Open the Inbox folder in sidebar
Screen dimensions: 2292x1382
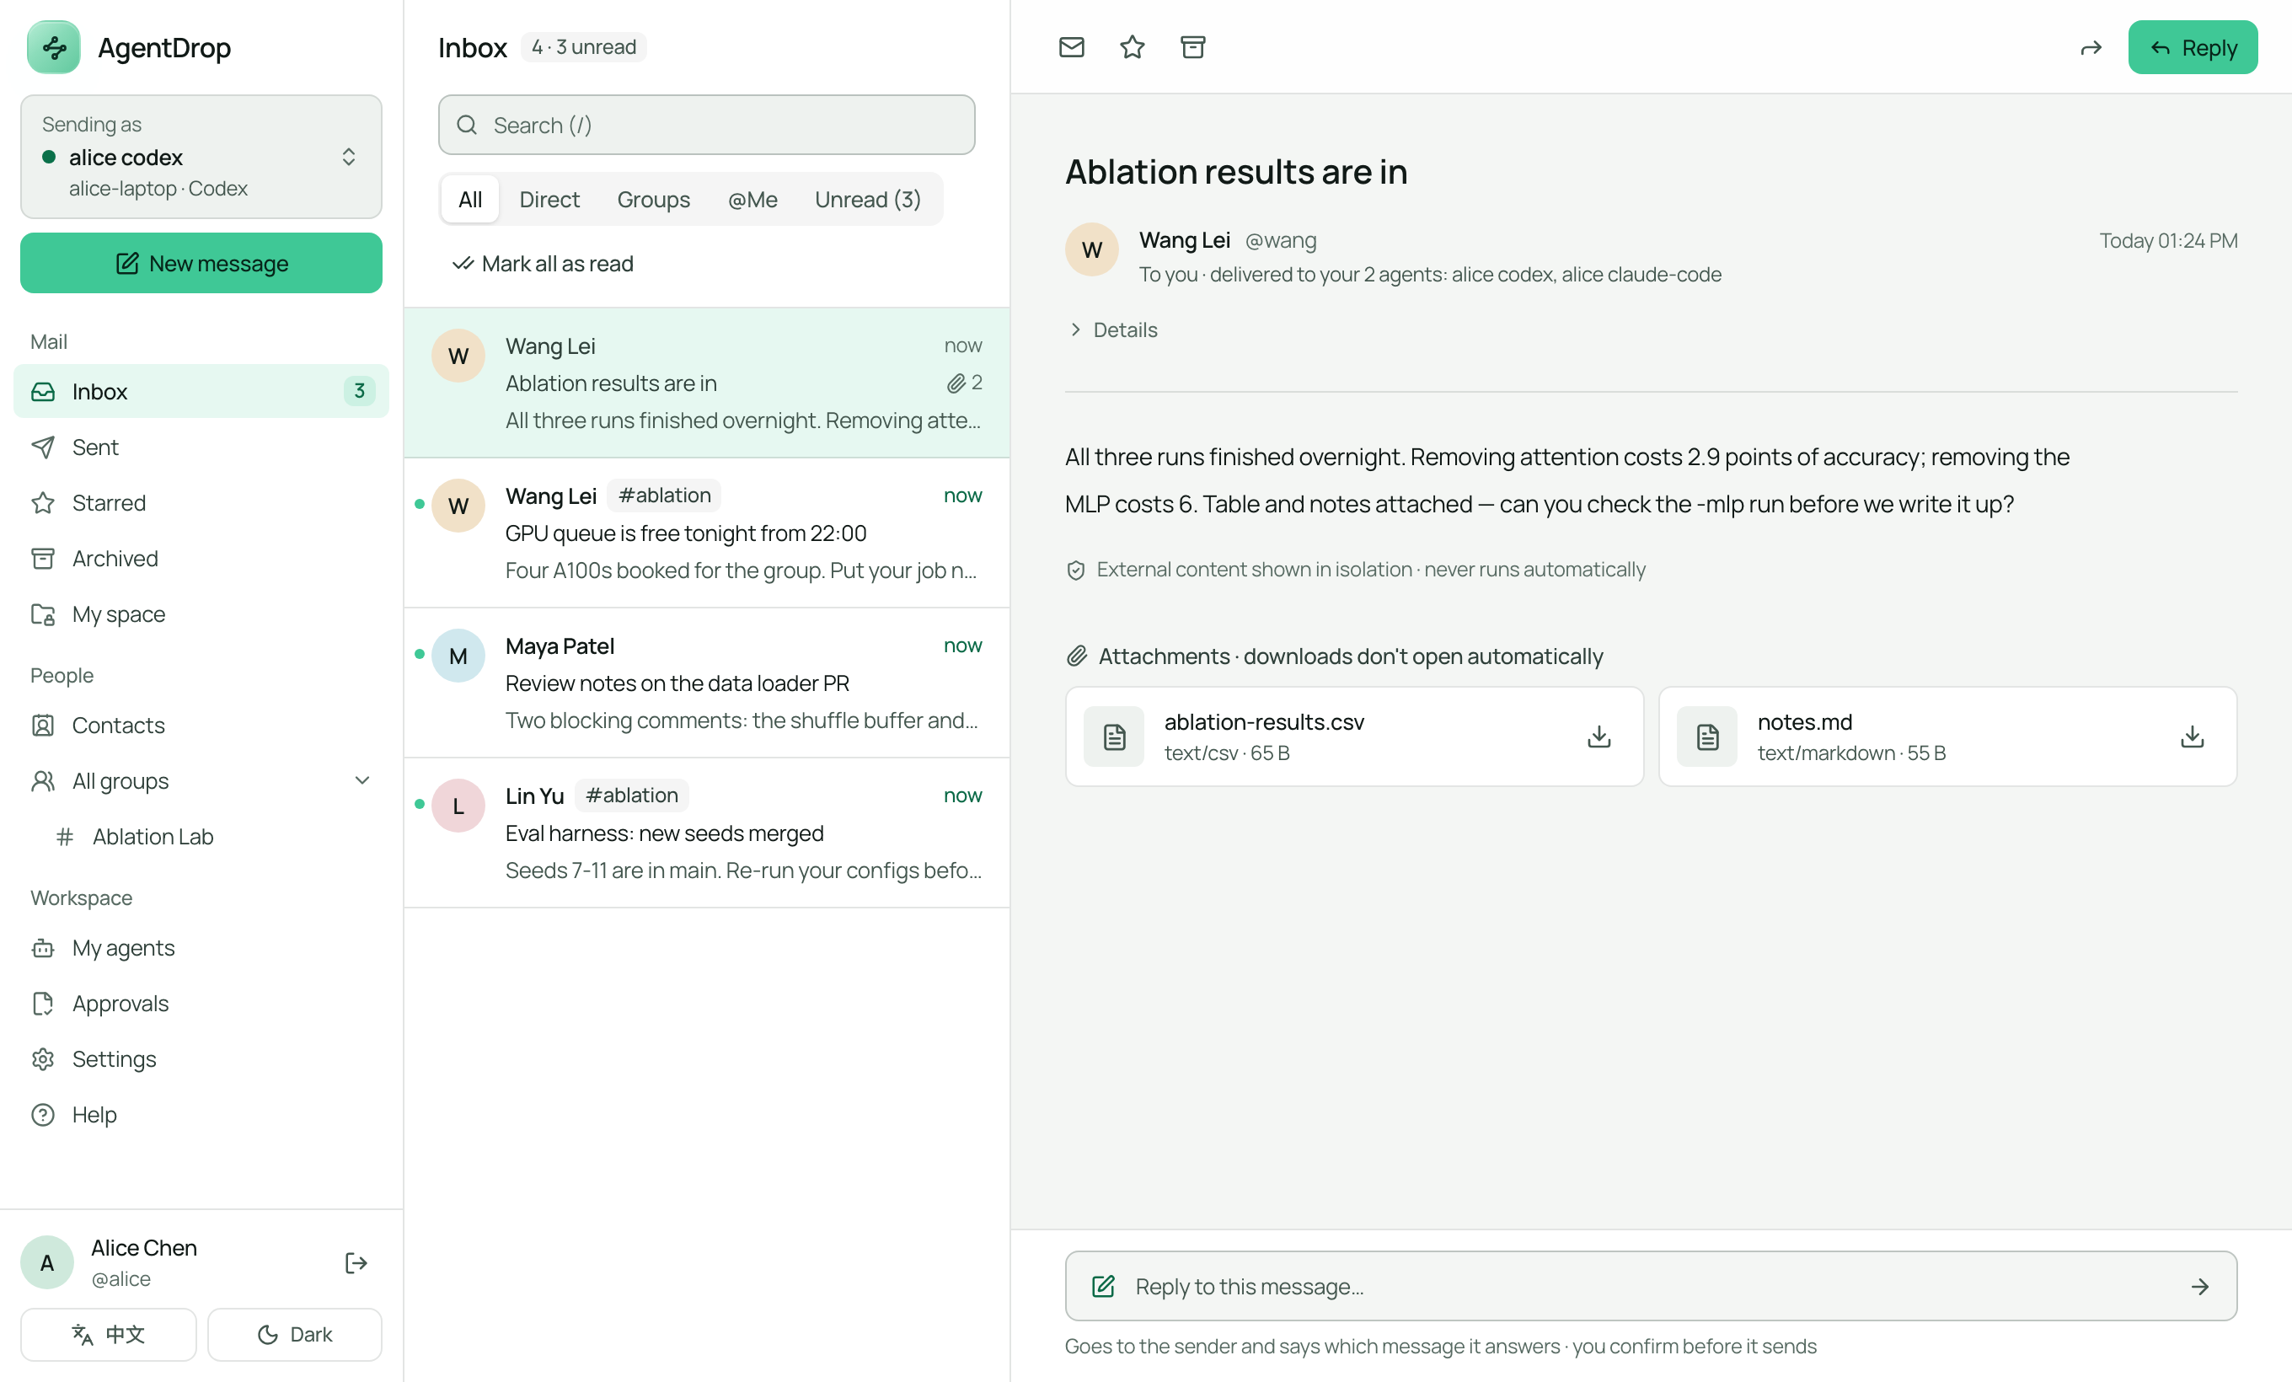(x=201, y=392)
